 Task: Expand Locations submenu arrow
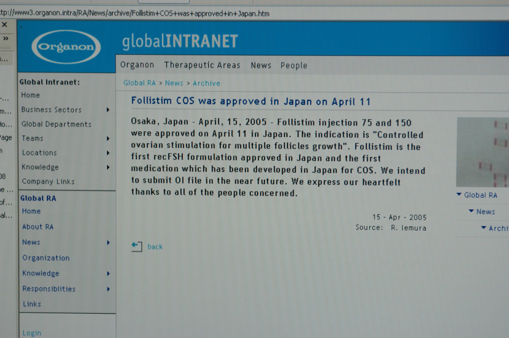coord(108,153)
